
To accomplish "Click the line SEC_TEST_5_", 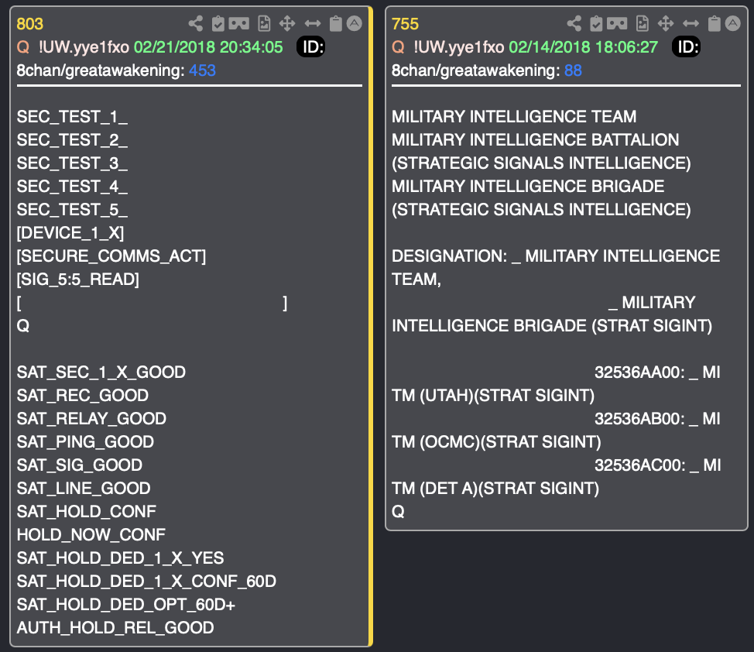I will click(72, 210).
